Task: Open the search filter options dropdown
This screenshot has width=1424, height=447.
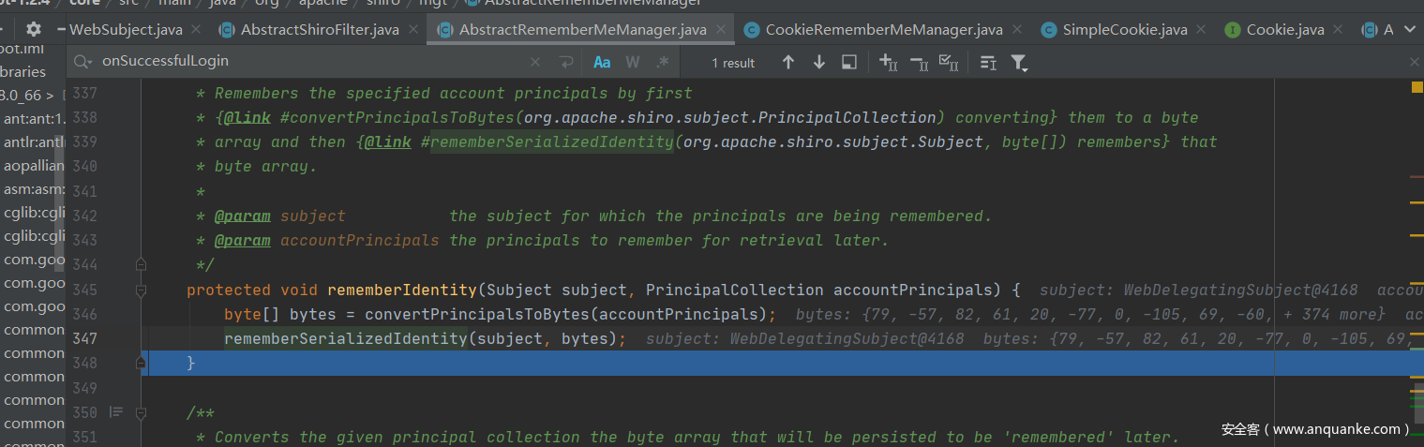Action: [1019, 63]
